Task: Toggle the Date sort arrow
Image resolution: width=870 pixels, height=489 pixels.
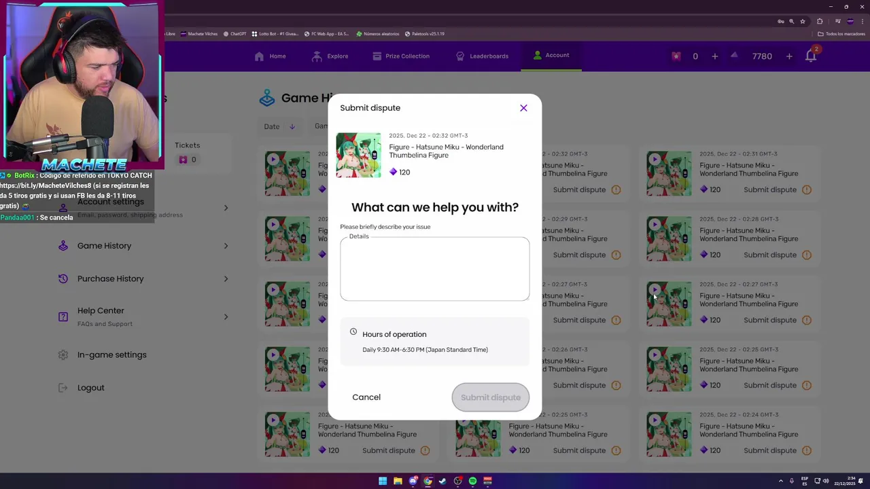Action: 292,126
